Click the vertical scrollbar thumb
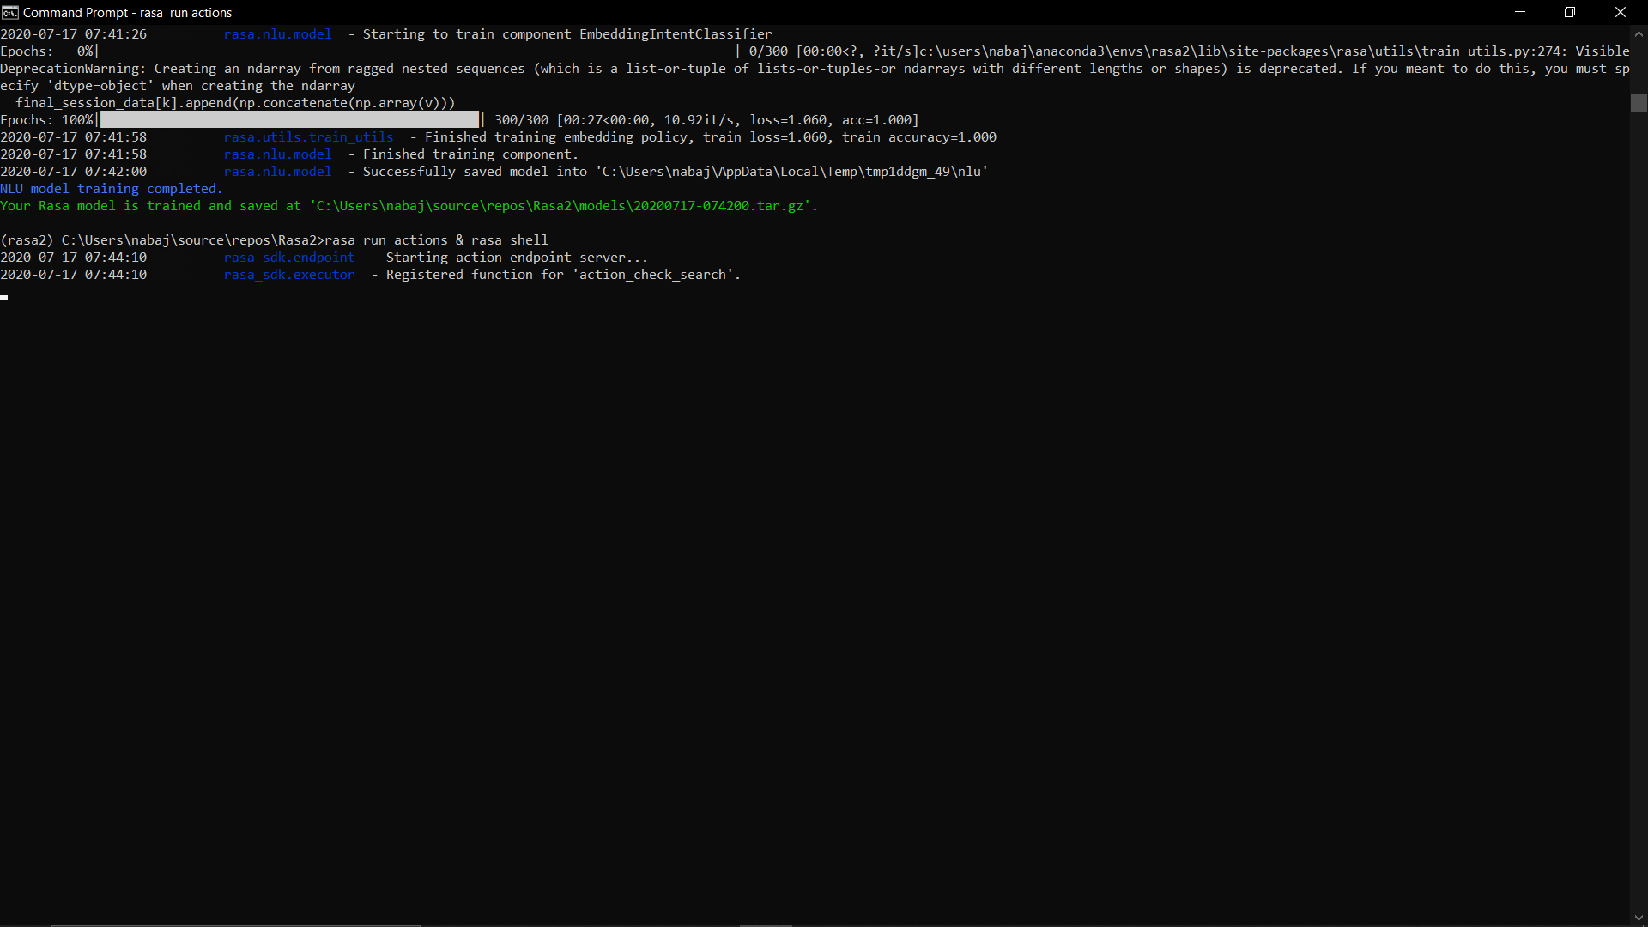 [1639, 102]
